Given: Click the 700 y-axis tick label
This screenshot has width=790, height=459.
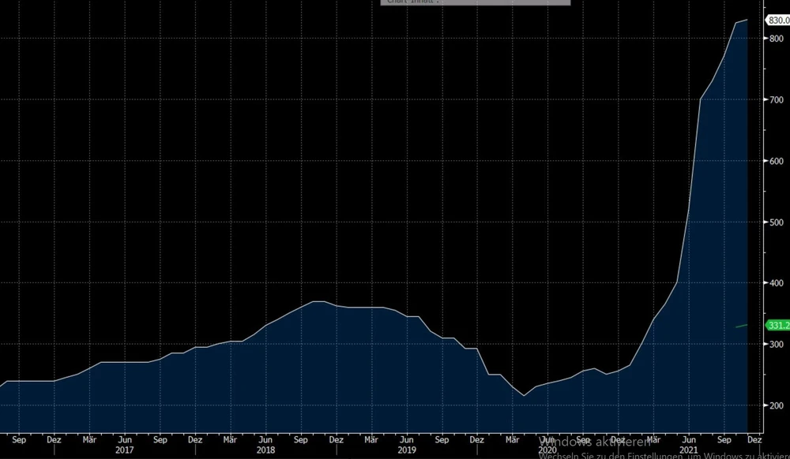Looking at the screenshot, I should 777,99.
